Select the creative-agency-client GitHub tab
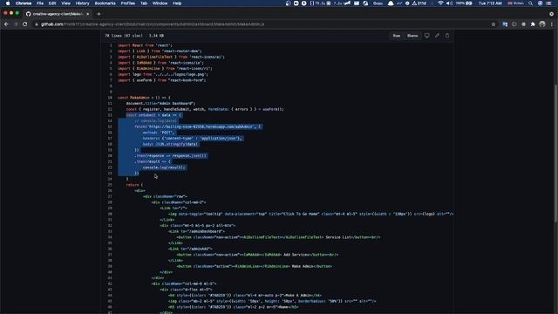 coord(57,14)
